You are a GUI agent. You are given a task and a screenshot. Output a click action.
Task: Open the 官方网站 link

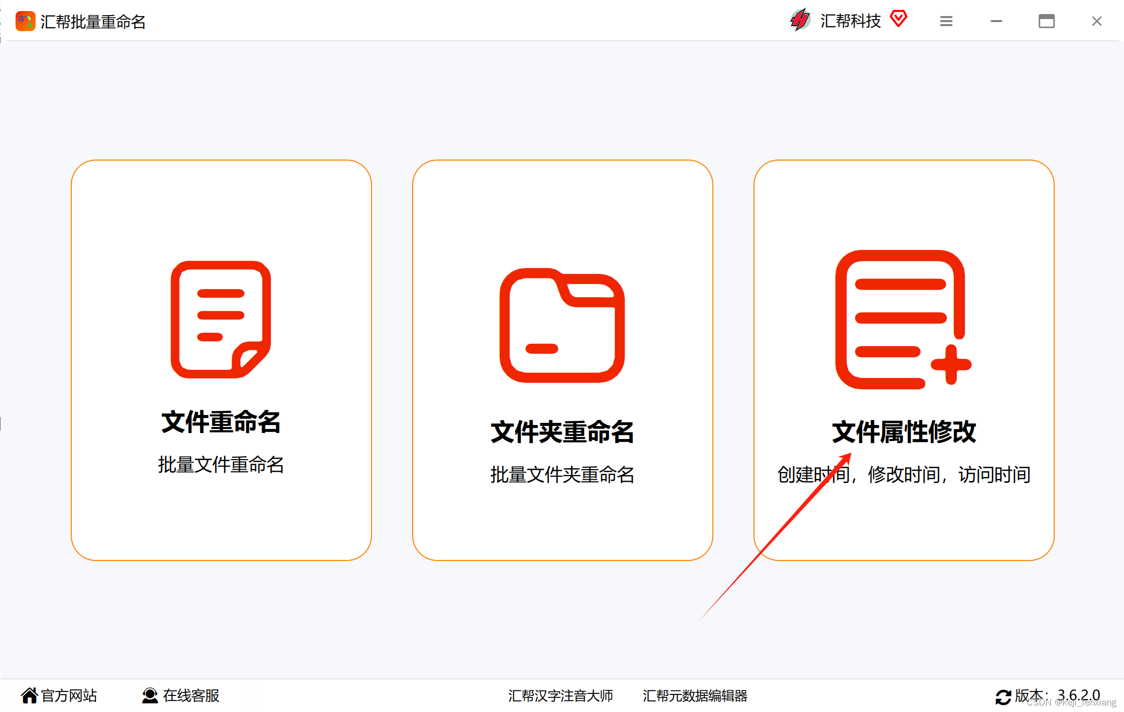click(69, 695)
